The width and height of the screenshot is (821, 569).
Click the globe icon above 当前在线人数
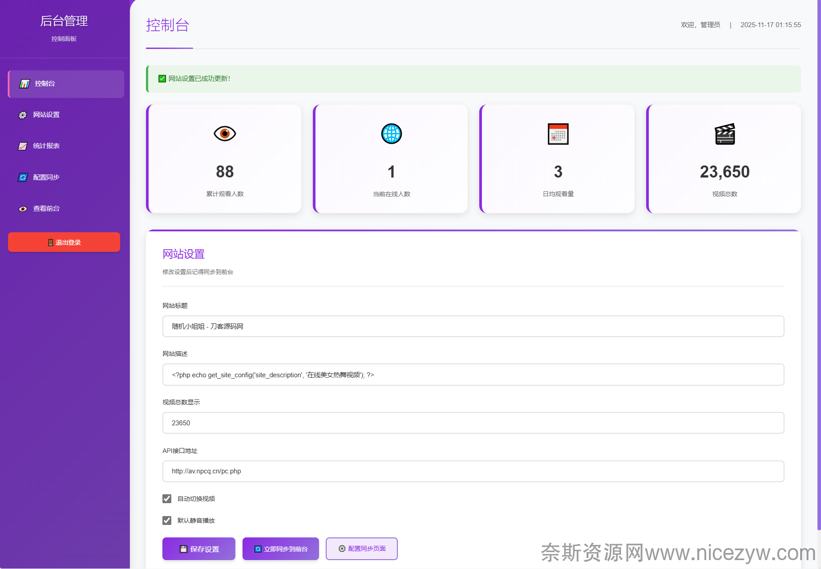pyautogui.click(x=391, y=133)
